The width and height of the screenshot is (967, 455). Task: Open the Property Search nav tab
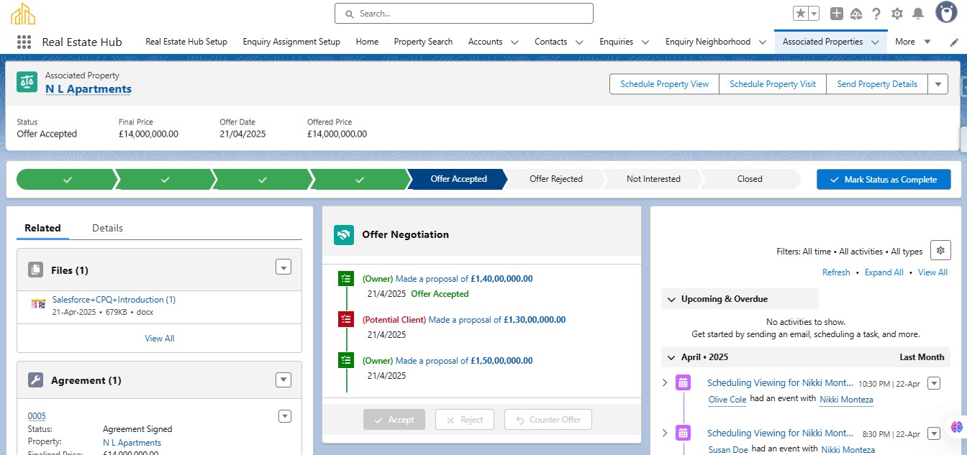point(423,42)
